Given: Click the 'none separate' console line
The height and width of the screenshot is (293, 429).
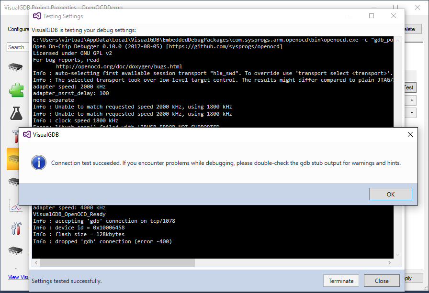Looking at the screenshot, I should 53,100.
